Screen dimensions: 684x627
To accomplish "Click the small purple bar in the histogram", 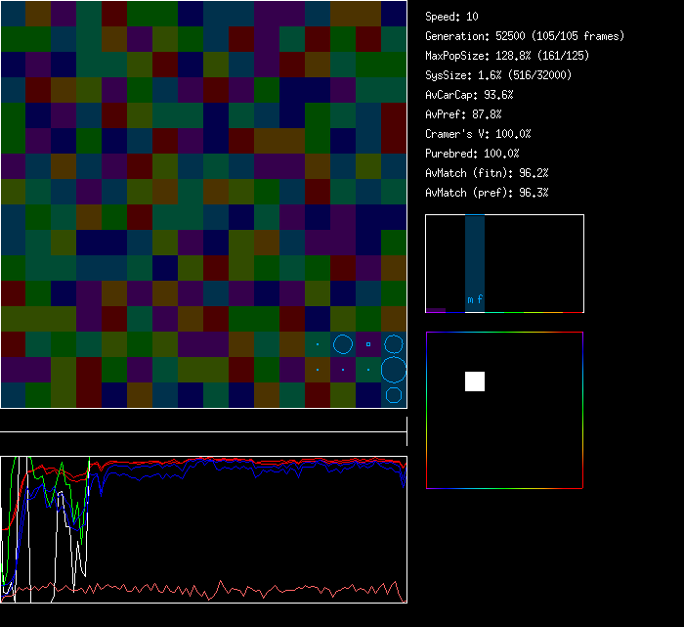I will [x=436, y=310].
